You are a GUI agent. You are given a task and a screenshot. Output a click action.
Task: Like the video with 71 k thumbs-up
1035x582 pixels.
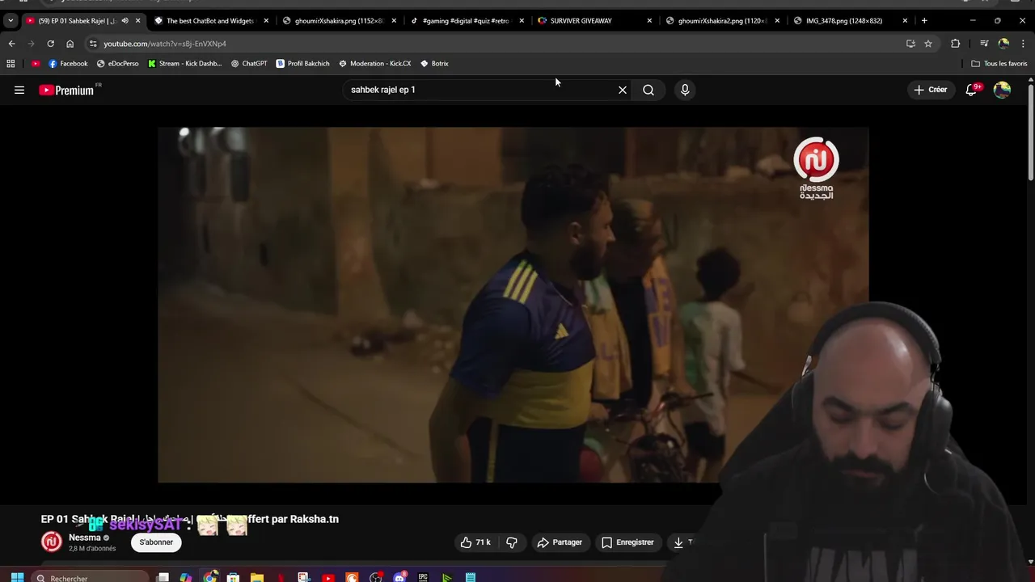475,542
